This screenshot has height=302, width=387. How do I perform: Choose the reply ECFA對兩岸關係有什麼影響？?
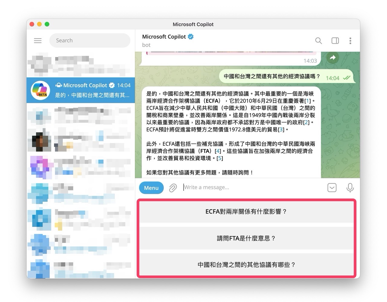(246, 212)
